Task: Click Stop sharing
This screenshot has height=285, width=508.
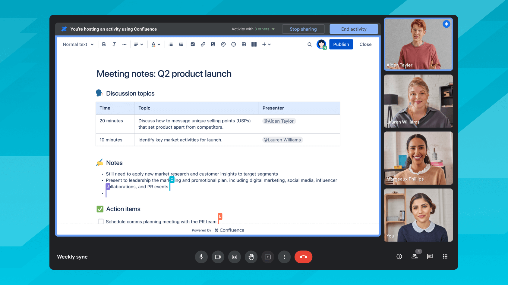Action: pyautogui.click(x=303, y=29)
